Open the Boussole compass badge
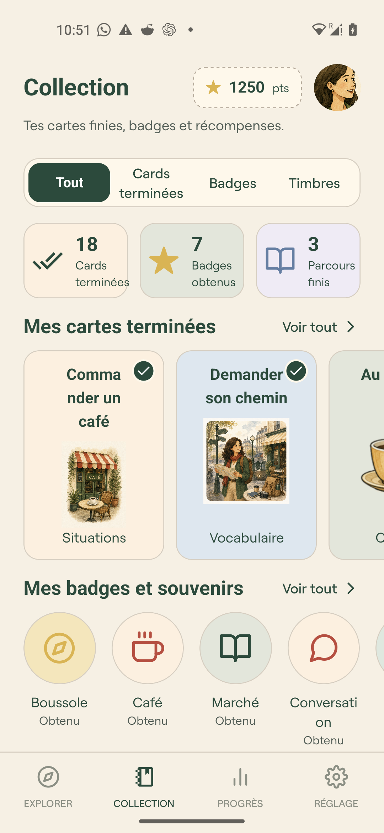Viewport: 384px width, 833px height. (59, 648)
